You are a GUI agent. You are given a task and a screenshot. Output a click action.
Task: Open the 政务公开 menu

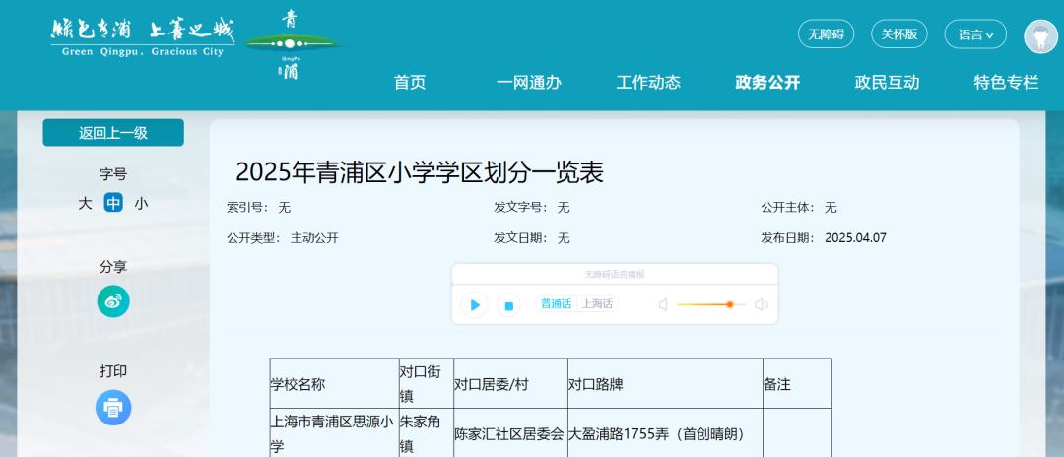[767, 83]
